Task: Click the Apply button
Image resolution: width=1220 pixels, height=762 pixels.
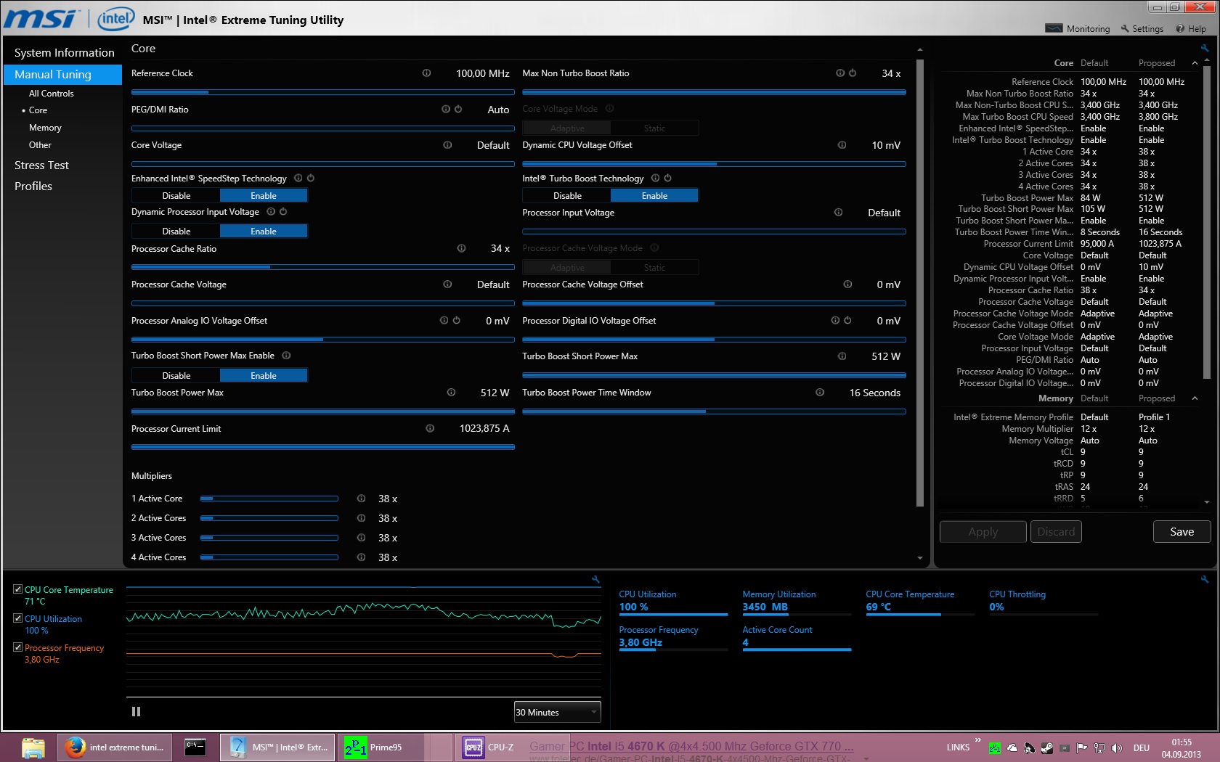Action: point(983,532)
